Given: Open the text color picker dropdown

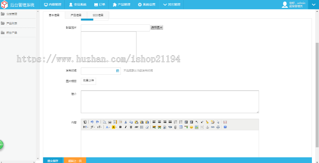Looking at the screenshot, I should [108, 127].
